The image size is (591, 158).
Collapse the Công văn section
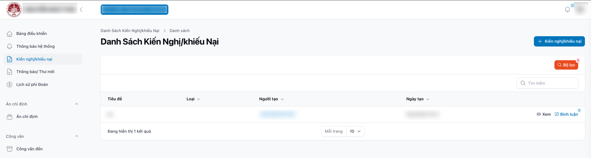click(77, 136)
